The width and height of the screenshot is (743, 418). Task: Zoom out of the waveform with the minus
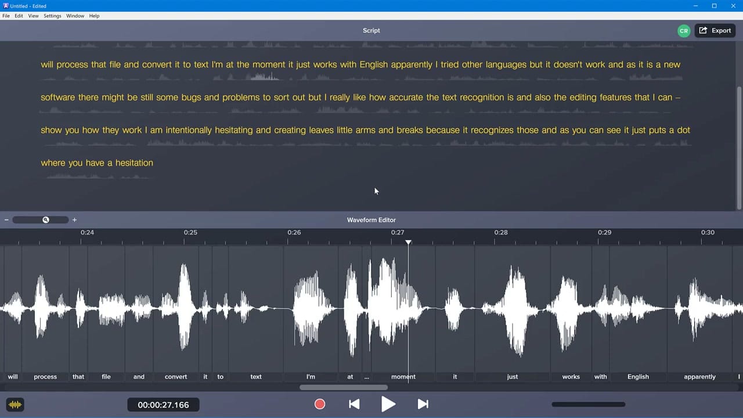[6, 219]
